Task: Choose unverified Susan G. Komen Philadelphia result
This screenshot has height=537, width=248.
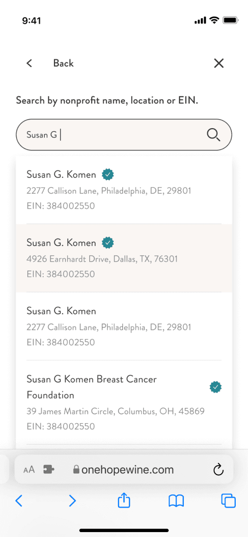Action: tap(124, 326)
